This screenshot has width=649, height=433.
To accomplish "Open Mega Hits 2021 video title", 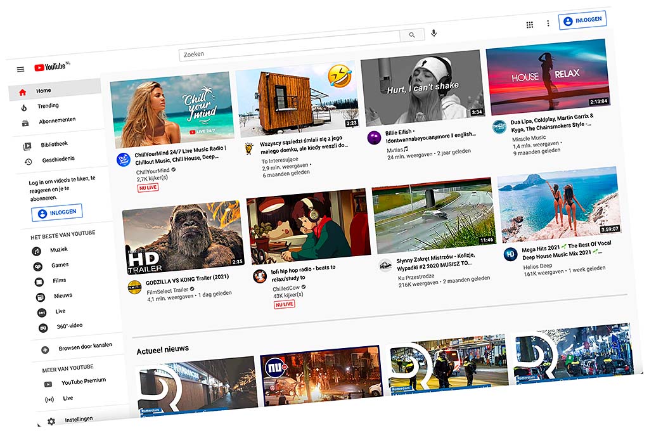I will 567,250.
